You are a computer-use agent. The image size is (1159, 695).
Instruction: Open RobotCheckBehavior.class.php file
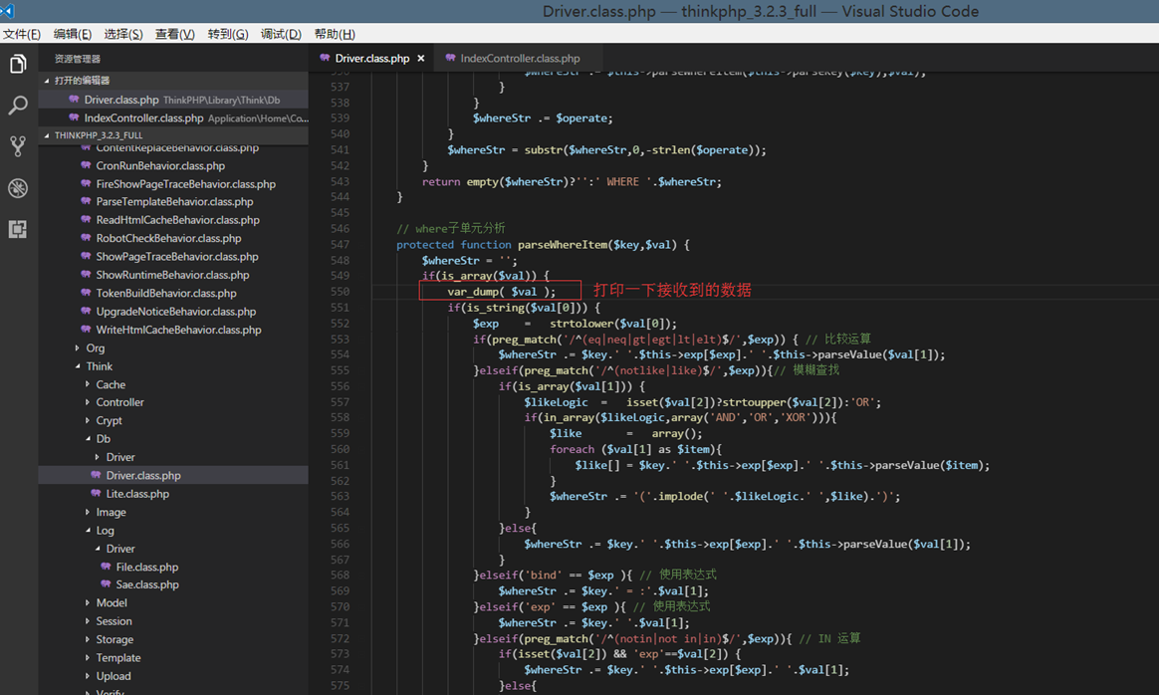pyautogui.click(x=168, y=239)
